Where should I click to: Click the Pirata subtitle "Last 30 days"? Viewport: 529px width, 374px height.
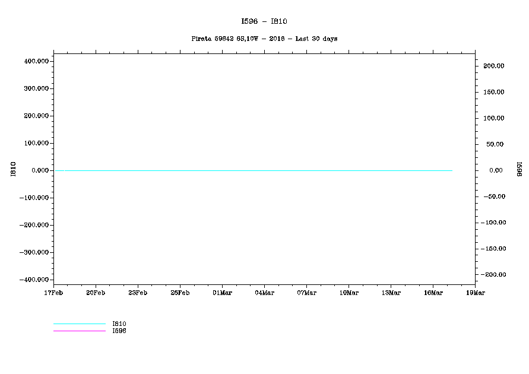pyautogui.click(x=264, y=39)
